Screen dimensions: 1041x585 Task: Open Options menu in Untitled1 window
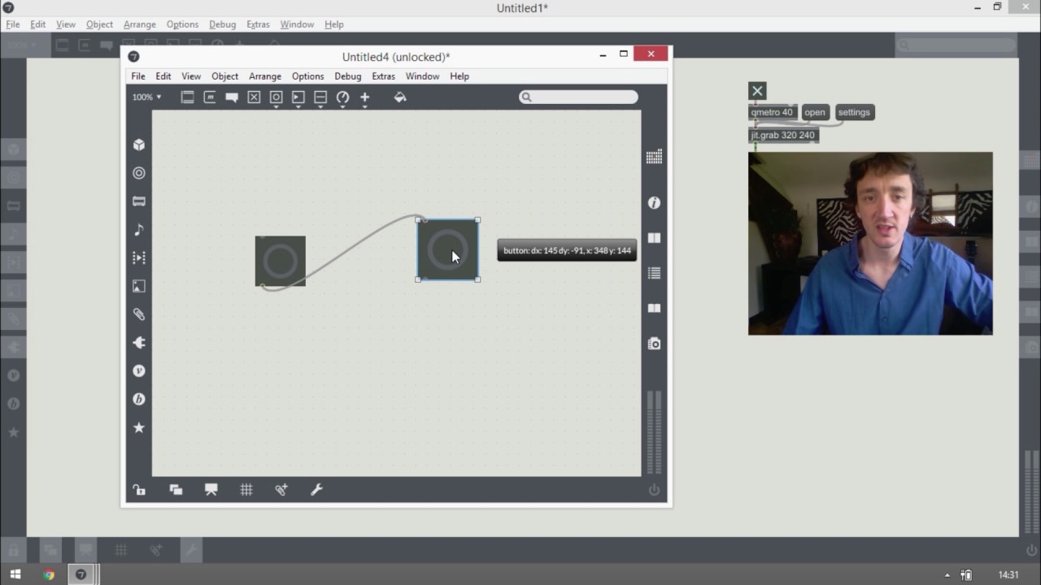(x=182, y=24)
